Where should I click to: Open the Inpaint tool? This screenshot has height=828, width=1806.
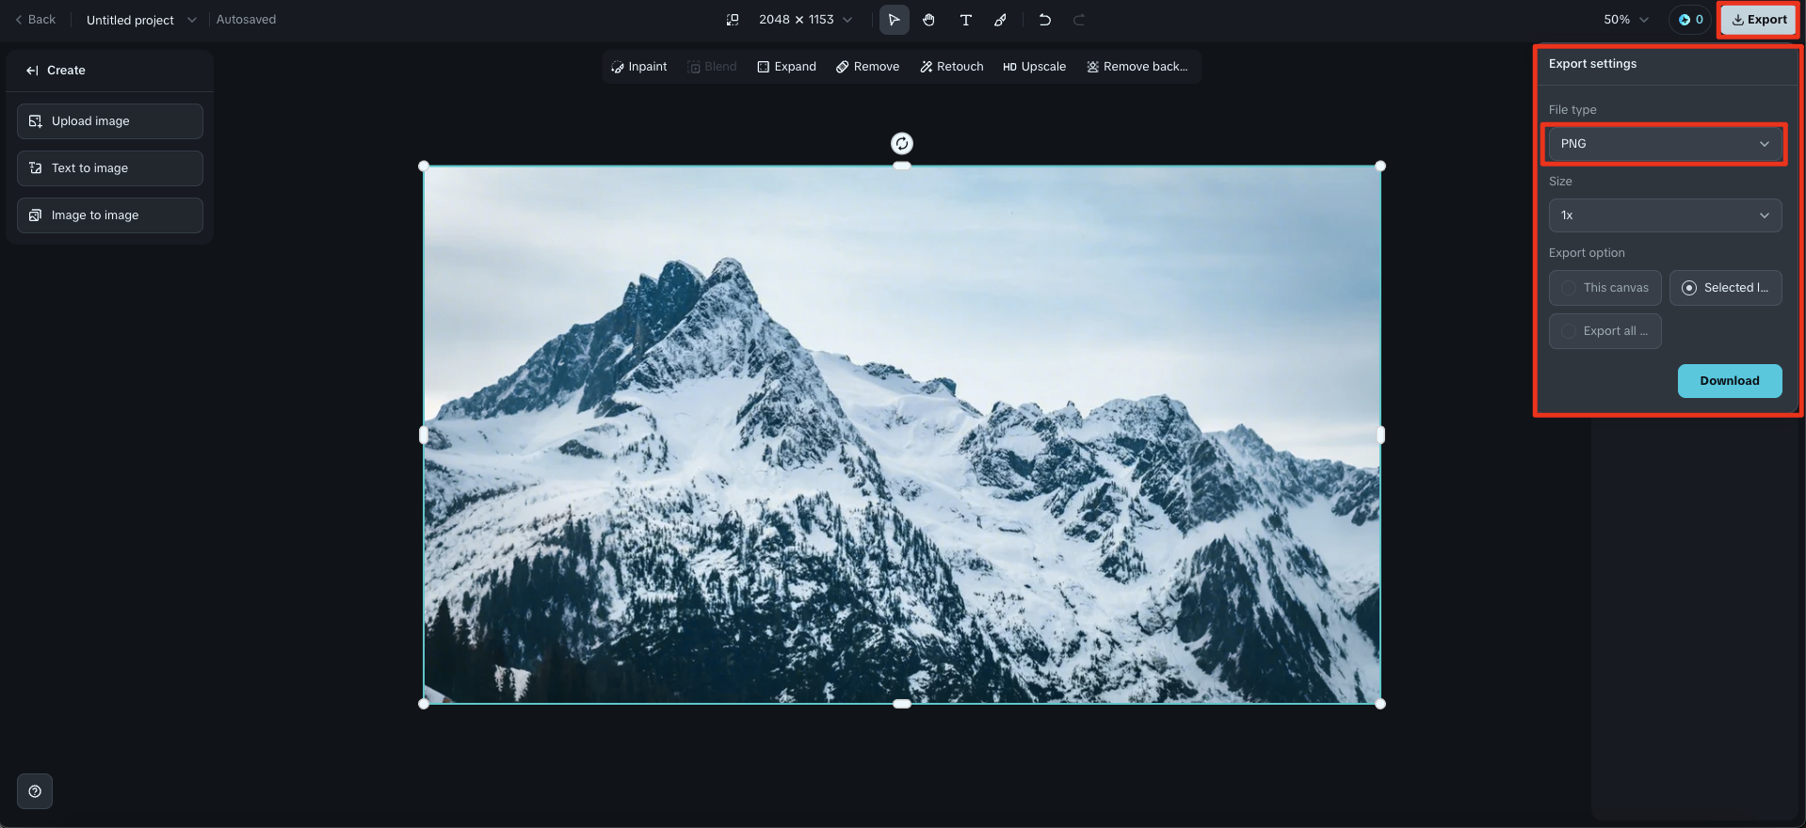[639, 67]
